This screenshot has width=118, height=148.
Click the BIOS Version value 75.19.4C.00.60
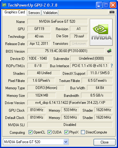point(66,51)
